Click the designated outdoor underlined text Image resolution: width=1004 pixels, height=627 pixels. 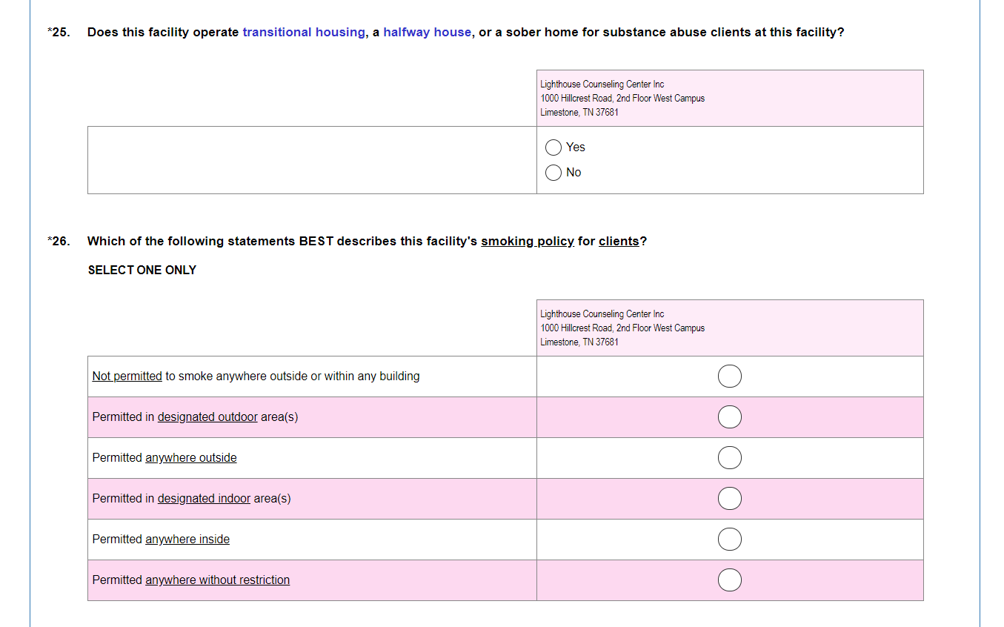coord(207,417)
